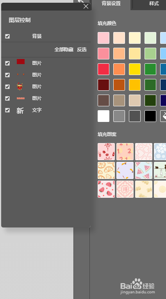
Task: Apply the red lantern pattern fill
Action: (106, 152)
